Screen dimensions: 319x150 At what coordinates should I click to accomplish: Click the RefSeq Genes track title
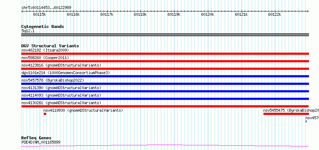point(36,138)
